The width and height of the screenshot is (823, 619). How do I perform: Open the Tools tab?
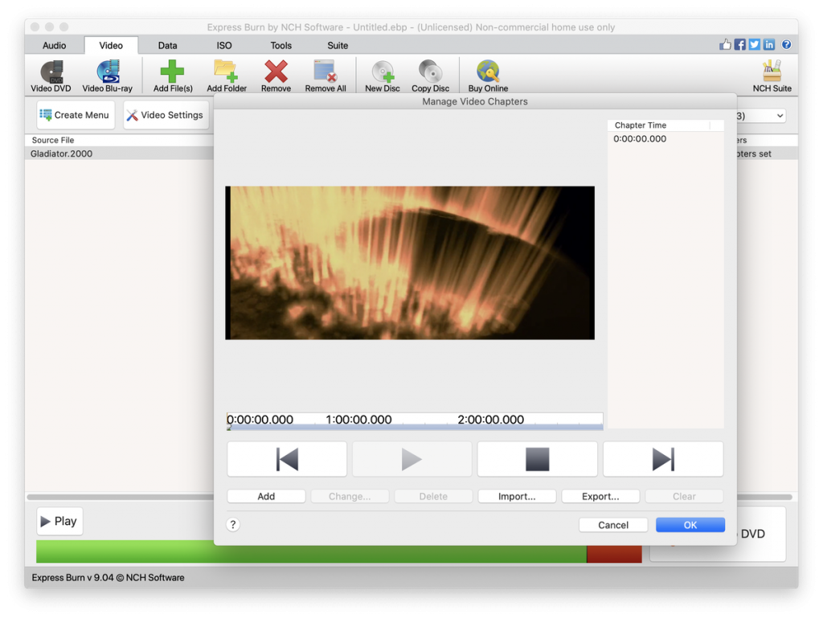(x=280, y=45)
